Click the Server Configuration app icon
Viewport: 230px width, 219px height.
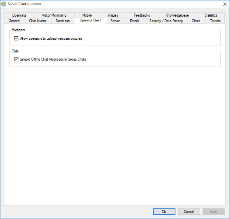(3, 4)
